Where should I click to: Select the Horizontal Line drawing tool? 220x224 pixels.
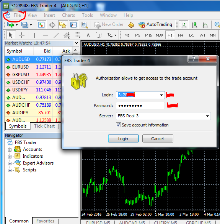(46, 35)
